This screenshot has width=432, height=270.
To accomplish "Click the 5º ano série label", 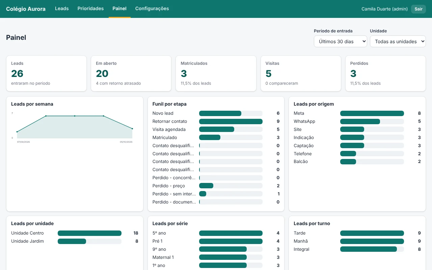I will point(159,233).
